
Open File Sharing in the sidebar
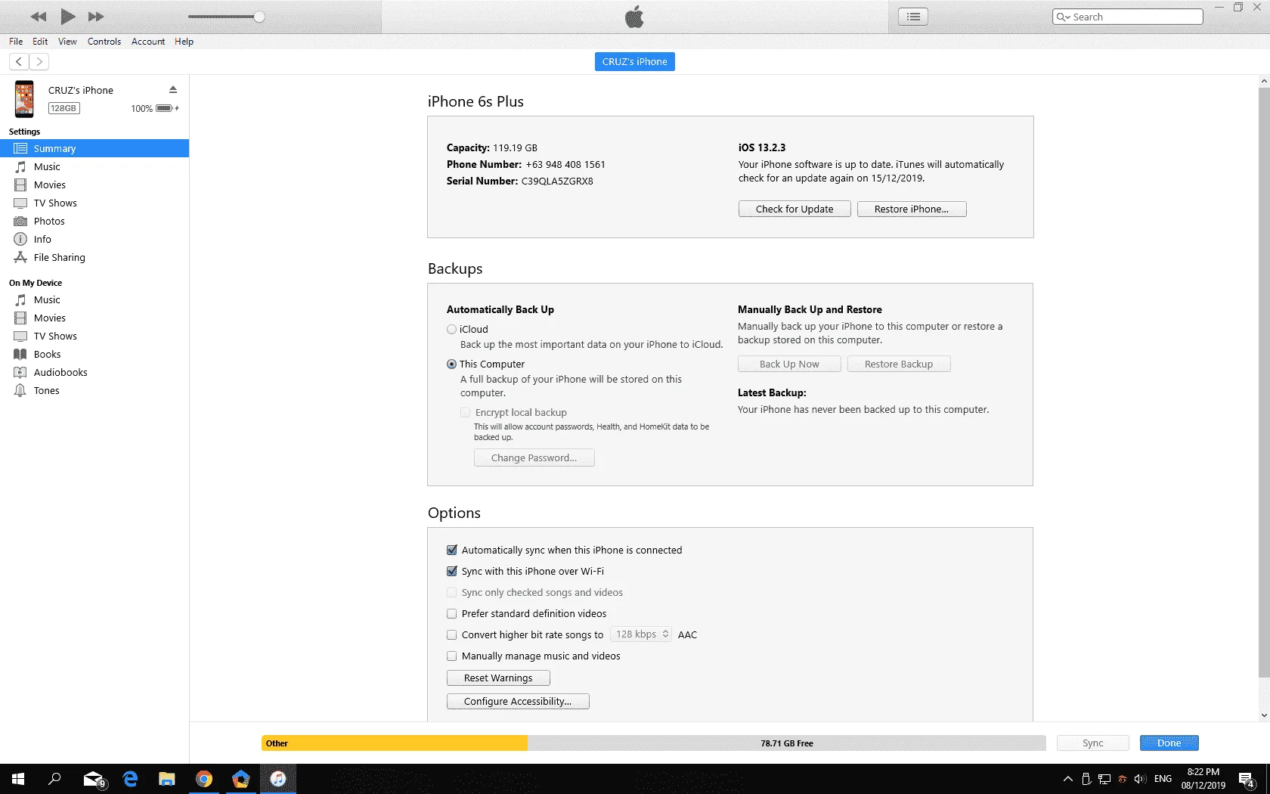pos(94,257)
